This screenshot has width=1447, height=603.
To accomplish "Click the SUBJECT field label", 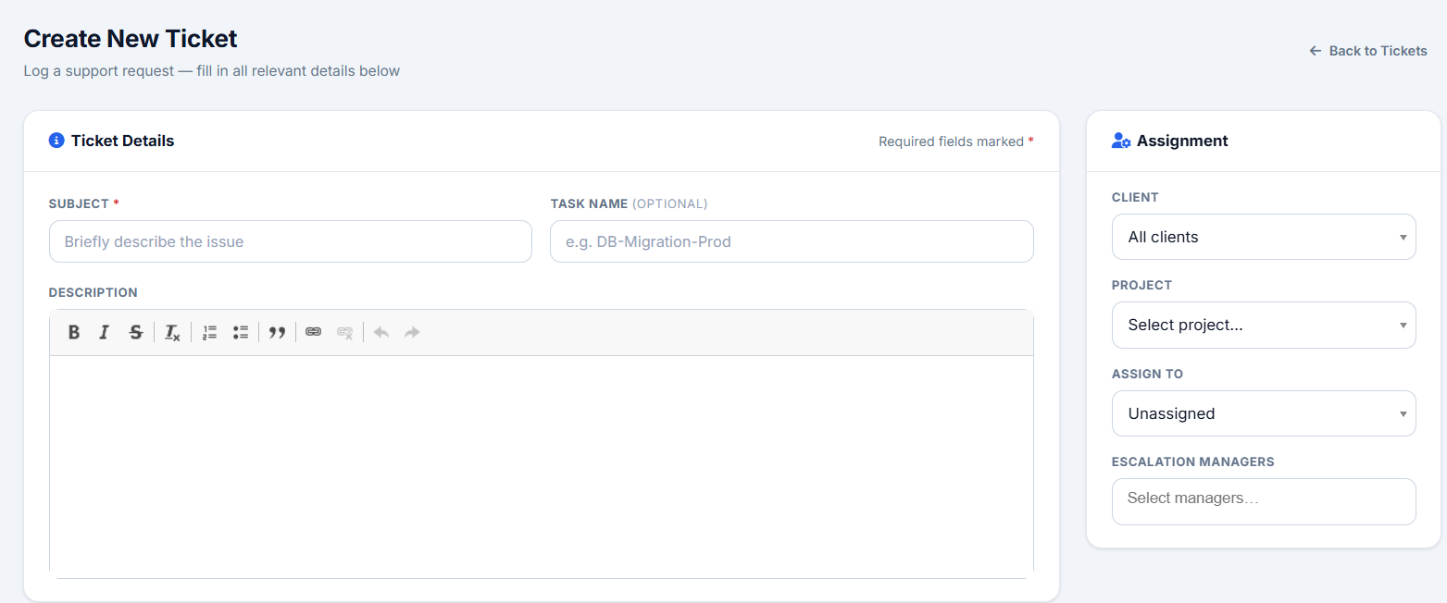I will [x=84, y=203].
